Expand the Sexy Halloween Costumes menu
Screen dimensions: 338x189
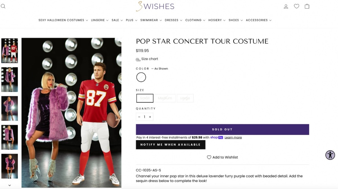pos(63,20)
